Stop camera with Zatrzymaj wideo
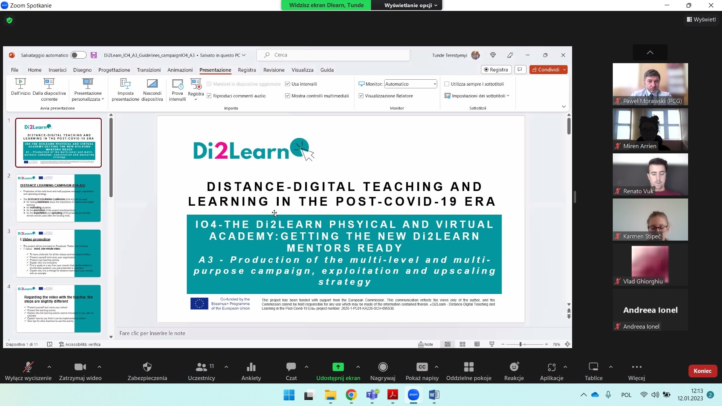 (x=80, y=371)
